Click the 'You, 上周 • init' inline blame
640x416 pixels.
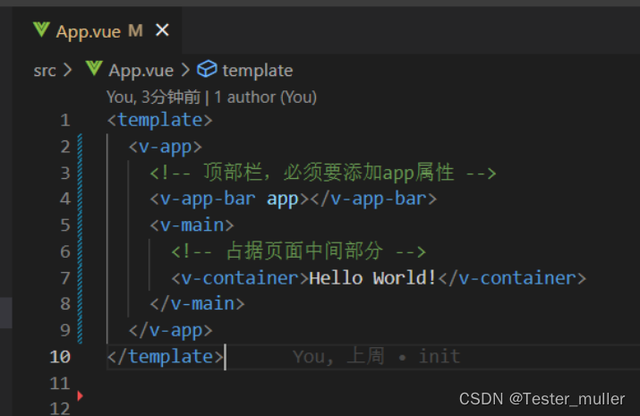pyautogui.click(x=376, y=356)
